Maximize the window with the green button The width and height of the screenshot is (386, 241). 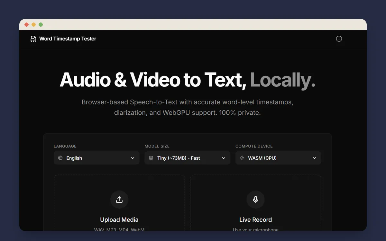41,25
